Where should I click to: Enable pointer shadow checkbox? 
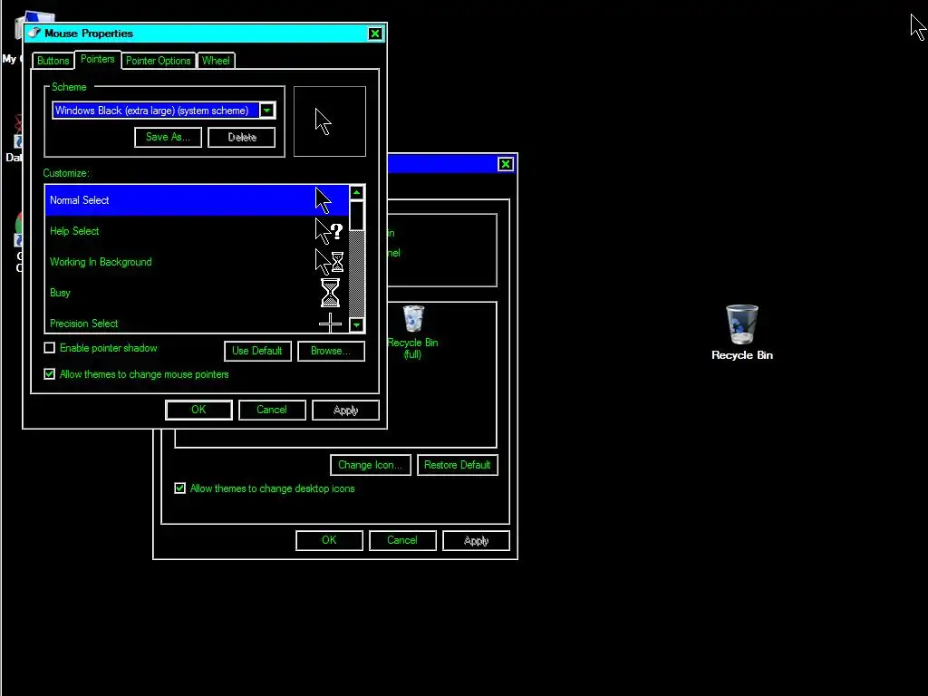(50, 348)
